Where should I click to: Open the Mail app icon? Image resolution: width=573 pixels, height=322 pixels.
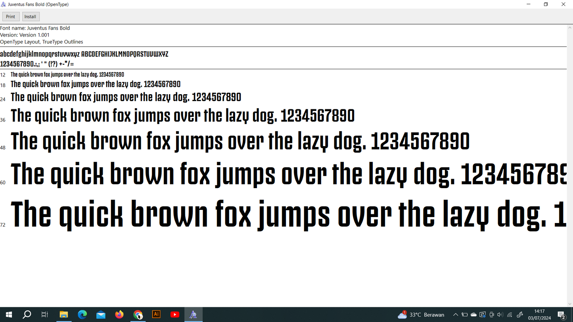101,315
